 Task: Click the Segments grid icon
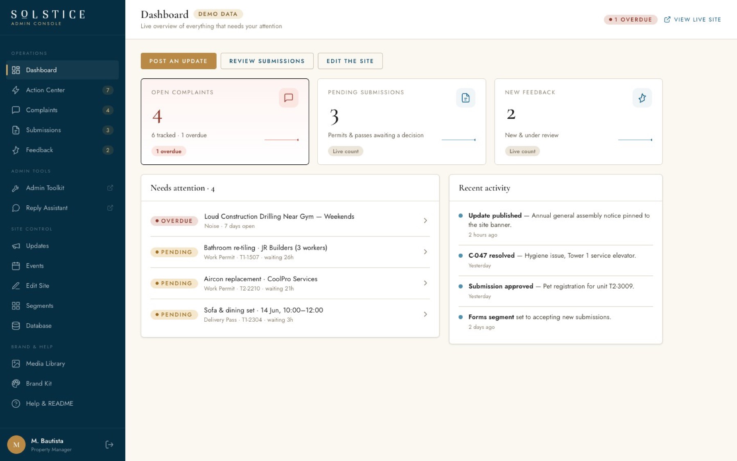pos(16,306)
